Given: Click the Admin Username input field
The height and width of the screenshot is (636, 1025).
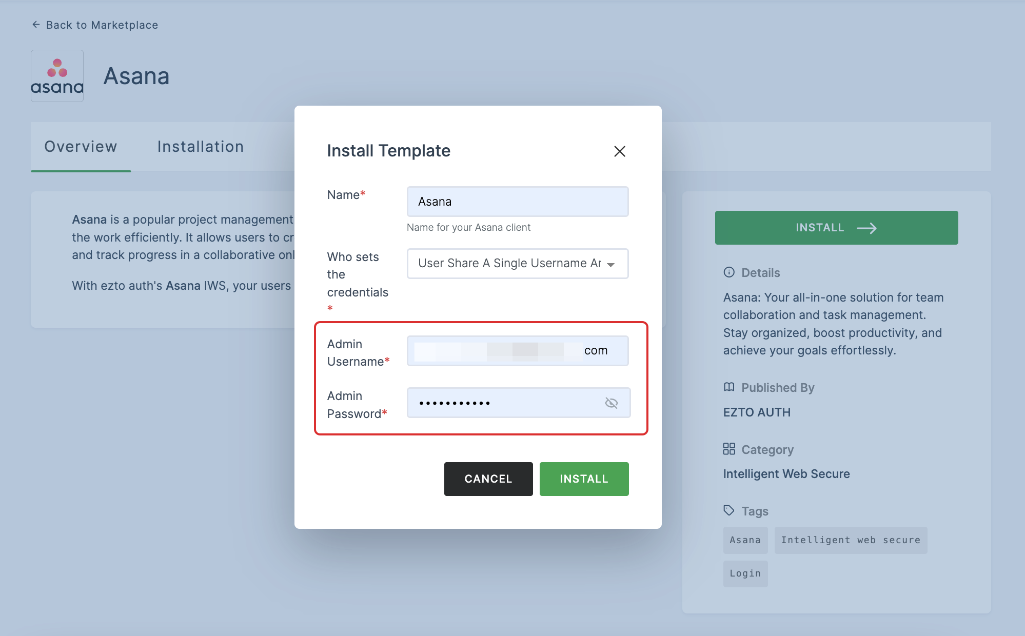Looking at the screenshot, I should (x=518, y=350).
